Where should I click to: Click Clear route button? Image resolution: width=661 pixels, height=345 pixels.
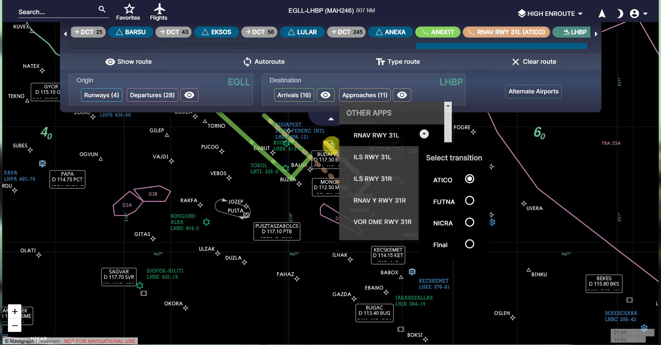pyautogui.click(x=534, y=62)
